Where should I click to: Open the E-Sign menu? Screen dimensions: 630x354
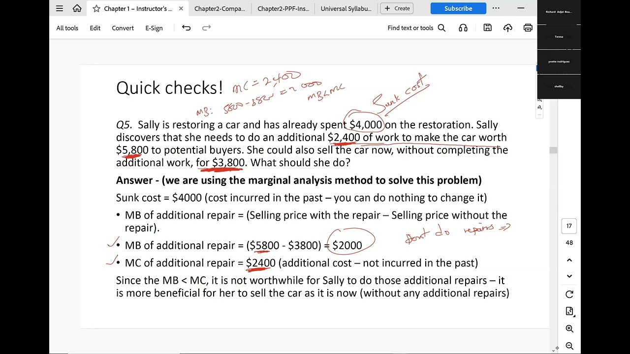[154, 28]
